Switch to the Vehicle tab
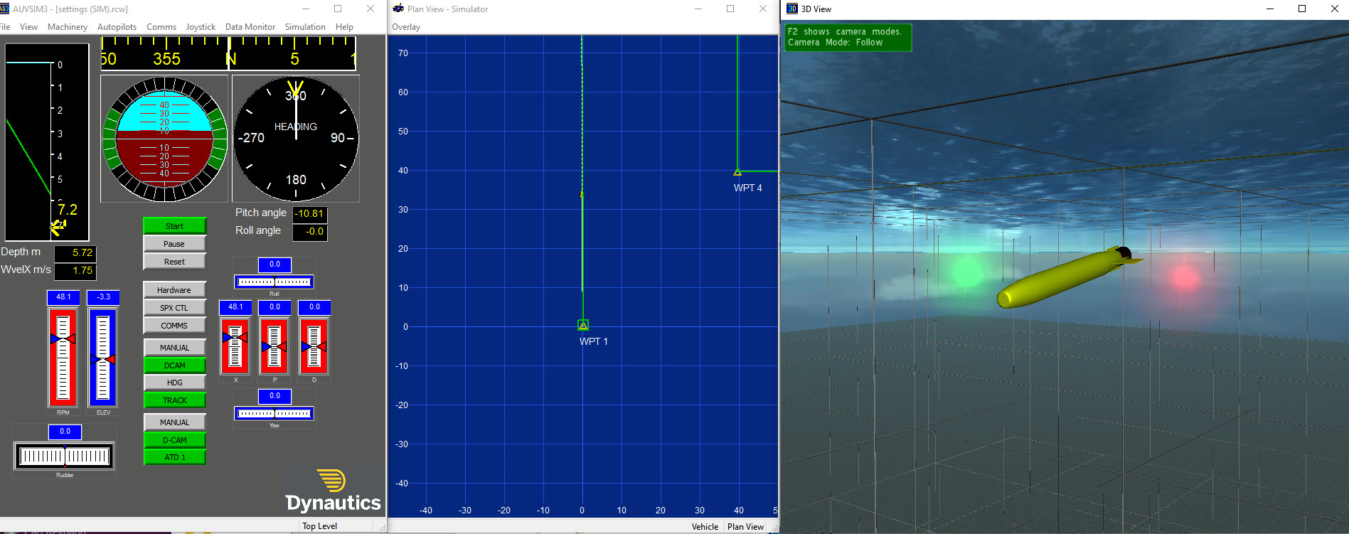The height and width of the screenshot is (534, 1349). point(705,527)
